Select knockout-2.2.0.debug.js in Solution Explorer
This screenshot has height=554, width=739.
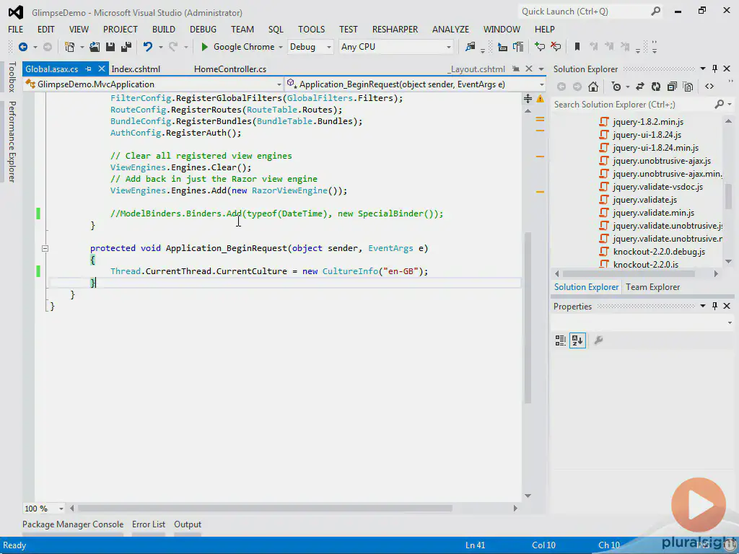click(x=659, y=252)
